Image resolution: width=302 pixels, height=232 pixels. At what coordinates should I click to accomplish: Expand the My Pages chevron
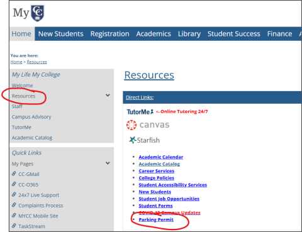(x=108, y=163)
